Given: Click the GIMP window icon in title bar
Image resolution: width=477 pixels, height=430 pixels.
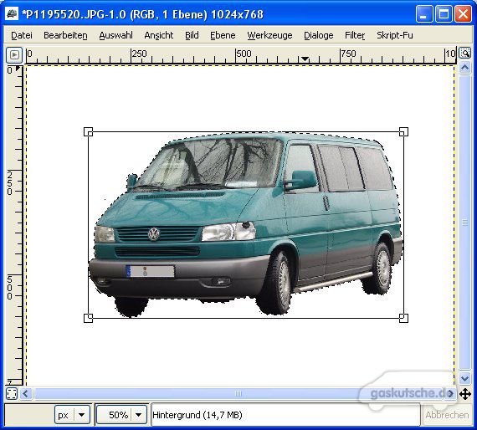Looking at the screenshot, I should point(12,14).
